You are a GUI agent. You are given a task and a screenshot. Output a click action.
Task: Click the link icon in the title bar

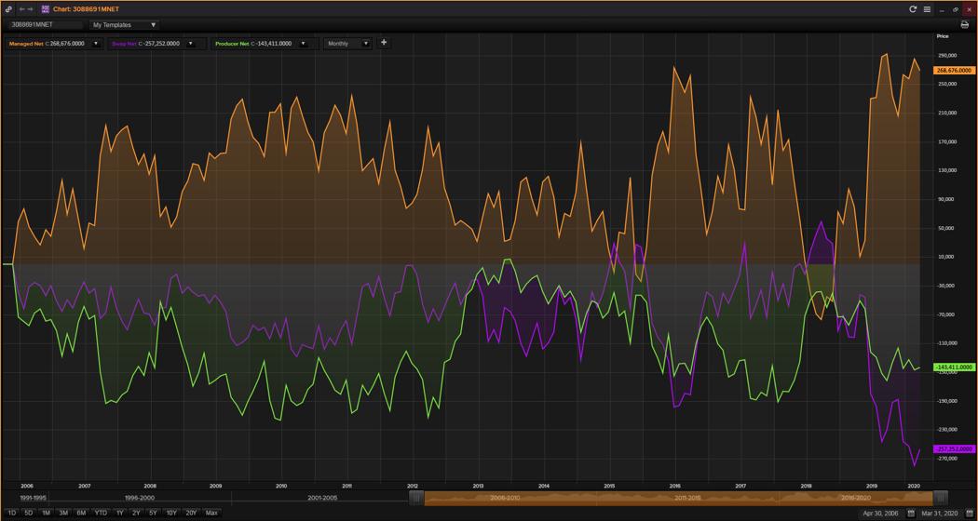[8, 9]
